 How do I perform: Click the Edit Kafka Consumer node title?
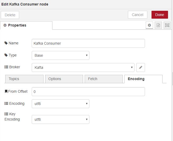point(25,4)
